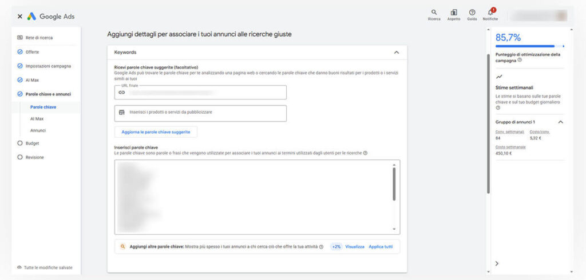Open Notifiche bell notifications

[490, 15]
